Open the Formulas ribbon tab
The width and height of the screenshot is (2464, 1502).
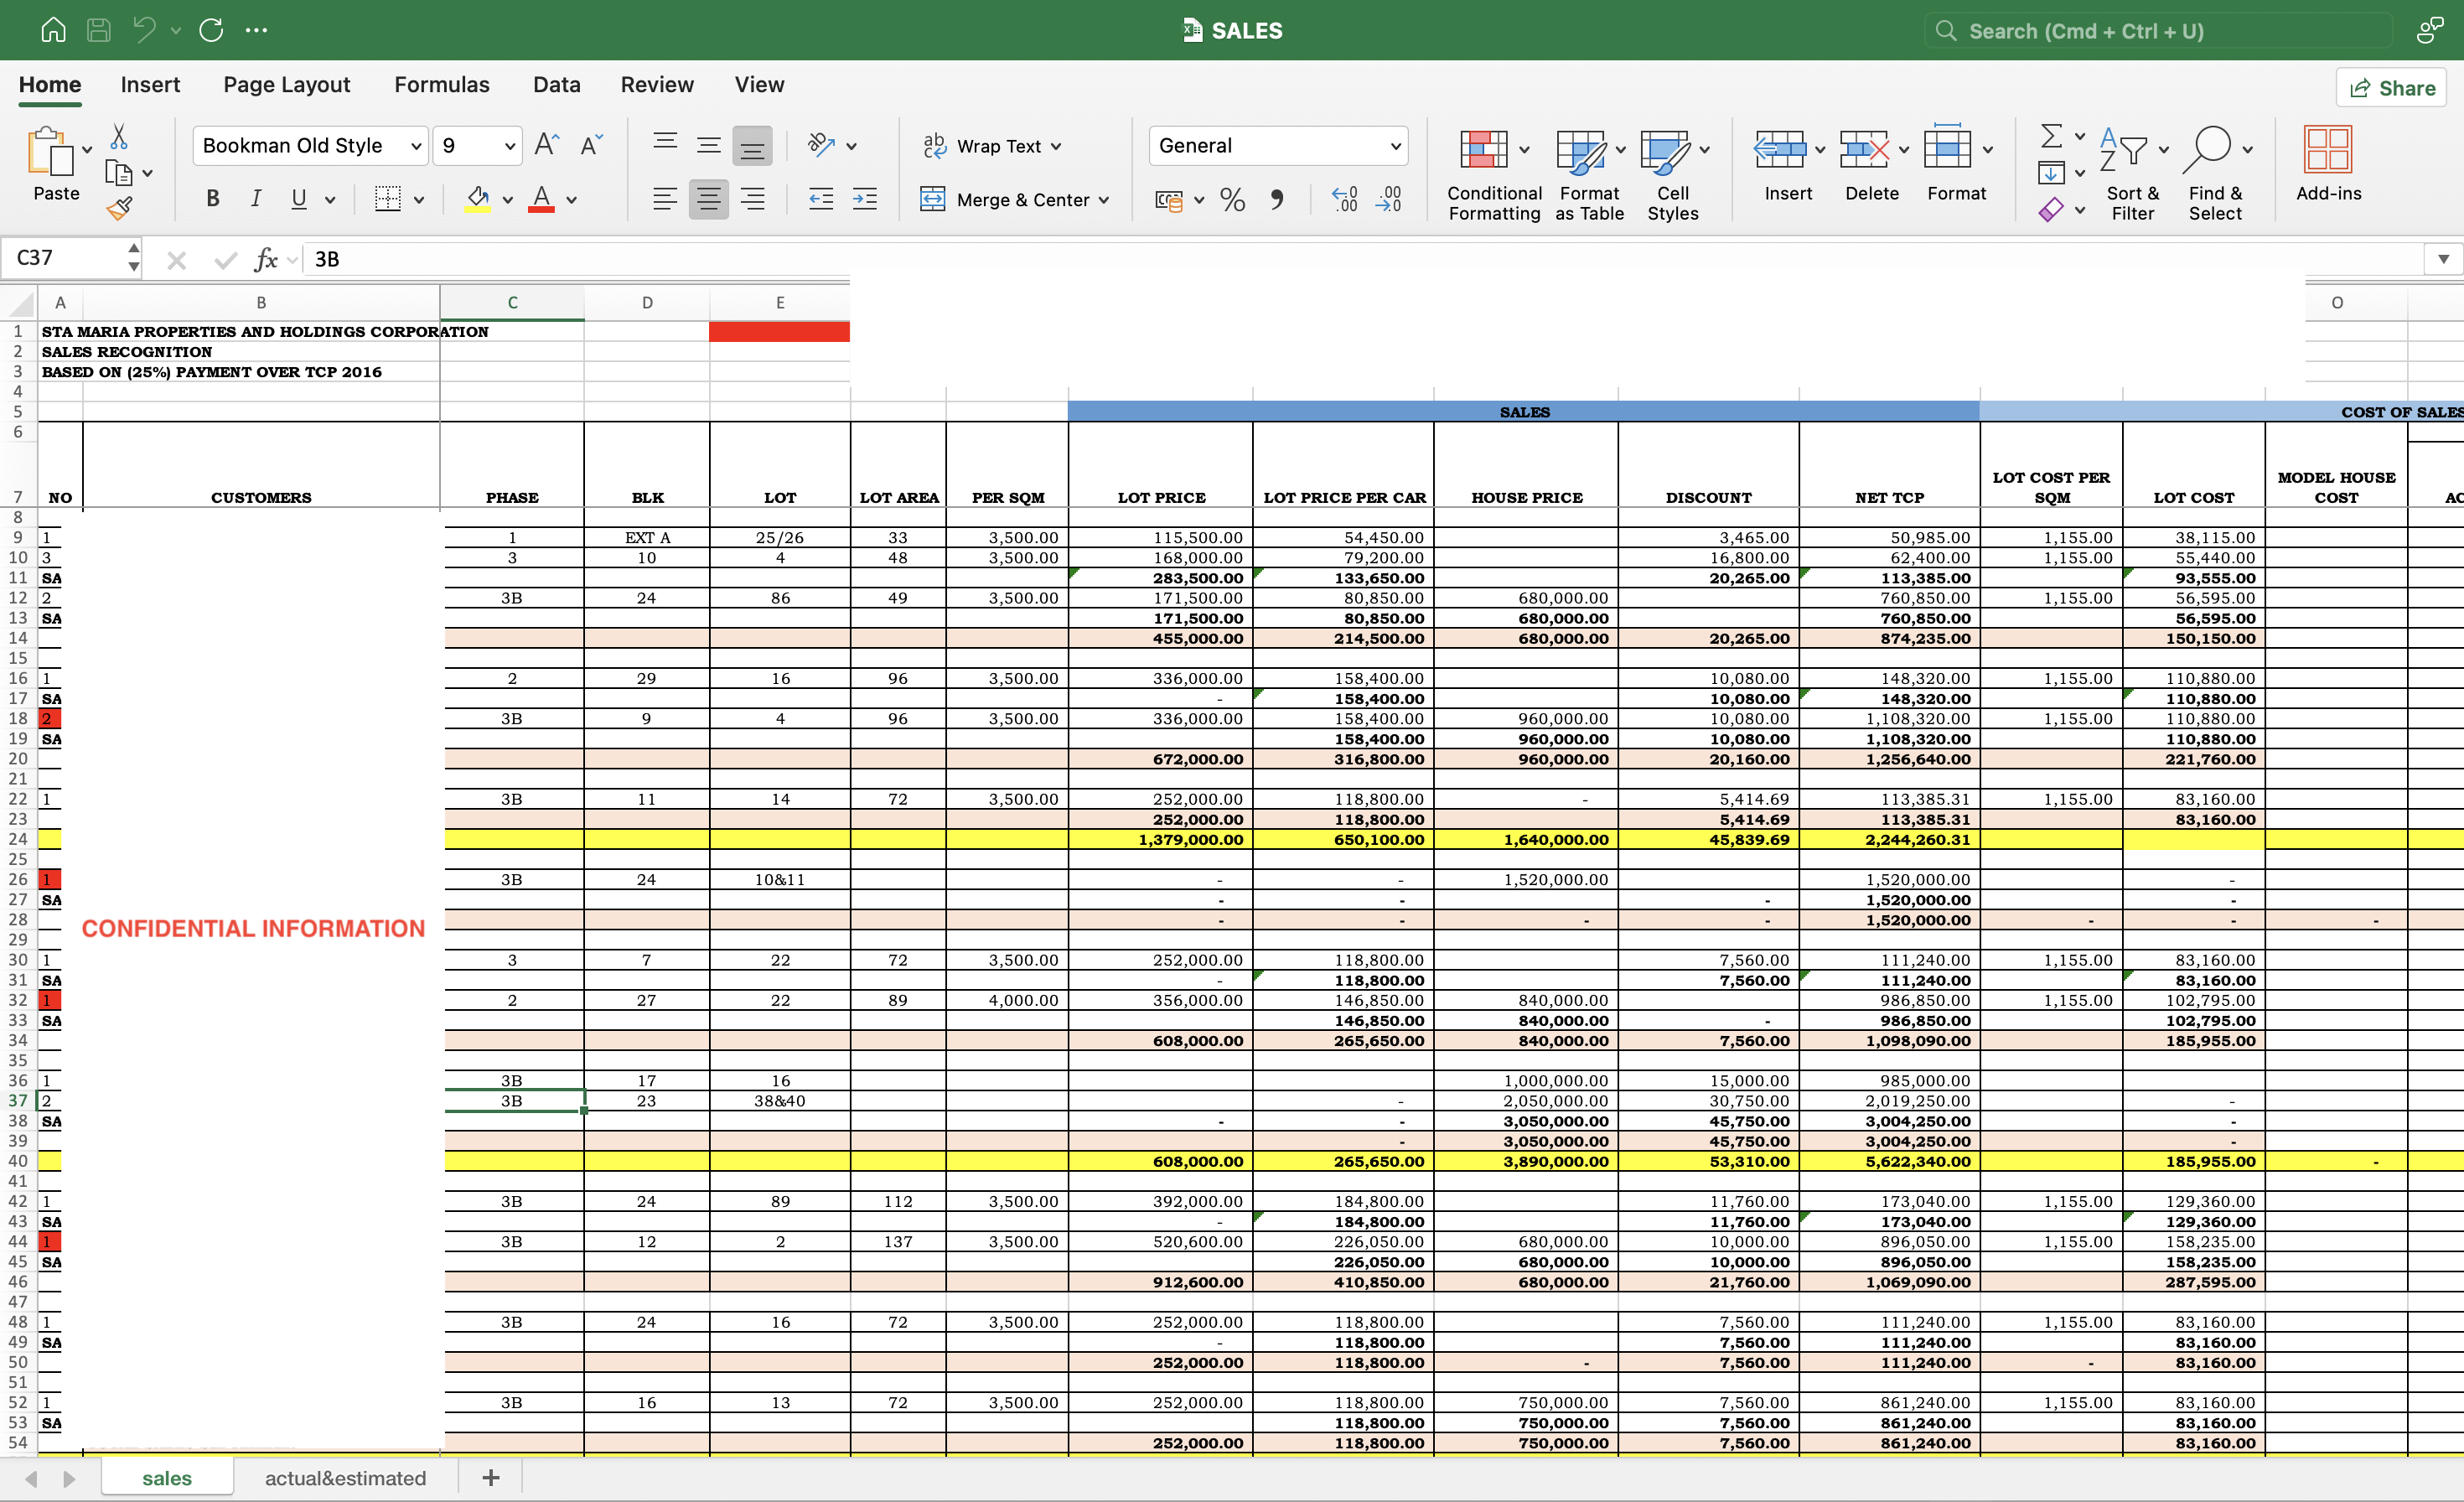point(441,85)
